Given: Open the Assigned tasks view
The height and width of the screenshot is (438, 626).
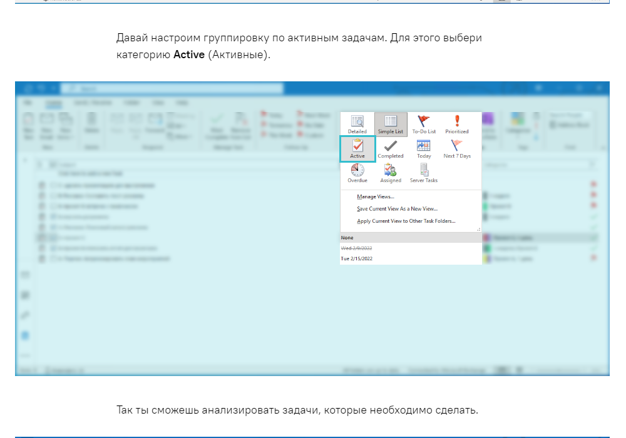Looking at the screenshot, I should click(391, 173).
